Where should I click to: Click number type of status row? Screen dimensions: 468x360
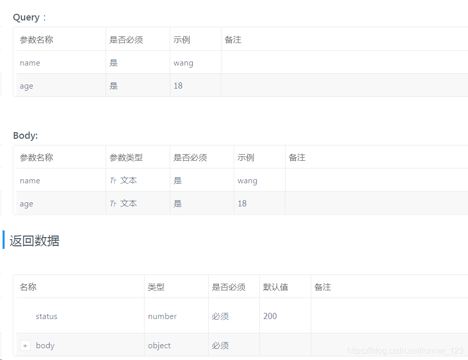tap(162, 316)
